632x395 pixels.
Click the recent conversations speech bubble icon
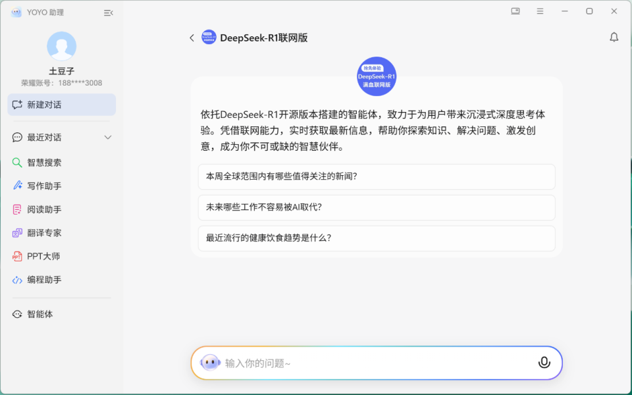(17, 138)
